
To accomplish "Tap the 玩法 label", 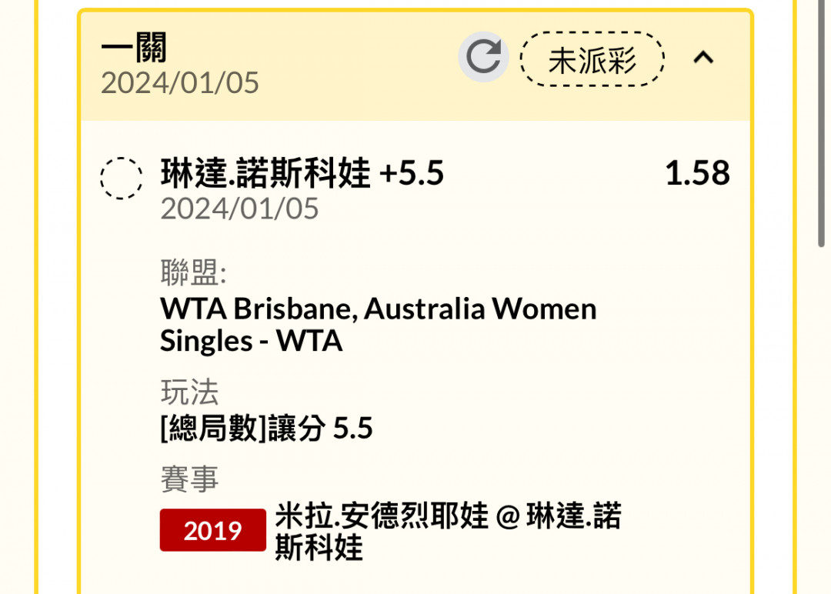I will click(189, 392).
